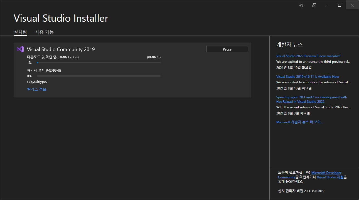Maximize the Visual Studio Installer window
This screenshot has height=200, width=359.
340,5
